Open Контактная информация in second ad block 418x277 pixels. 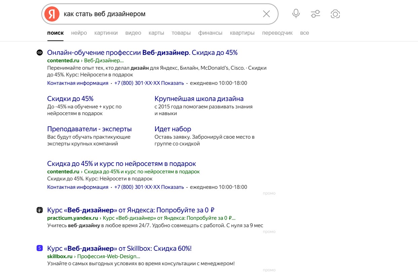pos(78,187)
